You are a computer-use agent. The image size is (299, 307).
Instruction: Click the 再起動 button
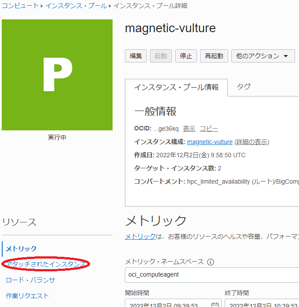coord(214,56)
